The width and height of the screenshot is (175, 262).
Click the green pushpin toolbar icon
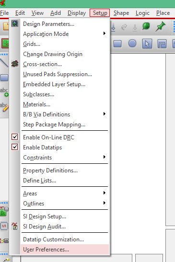point(160,26)
